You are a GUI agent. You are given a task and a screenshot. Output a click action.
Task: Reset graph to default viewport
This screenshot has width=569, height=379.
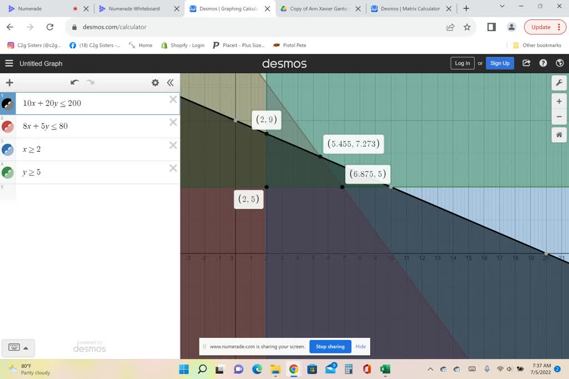tap(559, 134)
